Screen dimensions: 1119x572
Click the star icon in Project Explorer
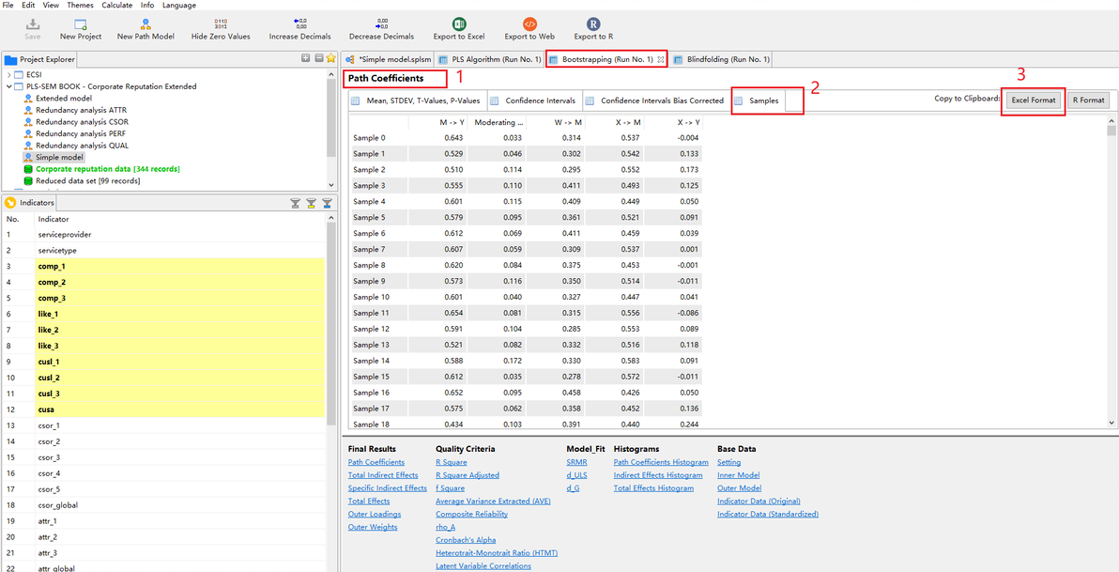click(x=330, y=58)
